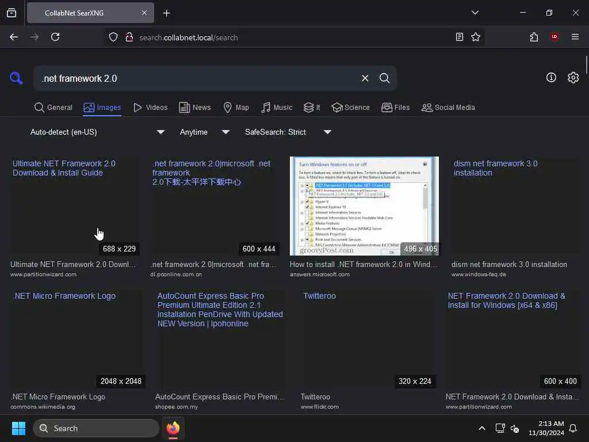Open NET Framework 2.0 Download x64 & x86 image
Screen dimensions: 589x442
click(513, 338)
